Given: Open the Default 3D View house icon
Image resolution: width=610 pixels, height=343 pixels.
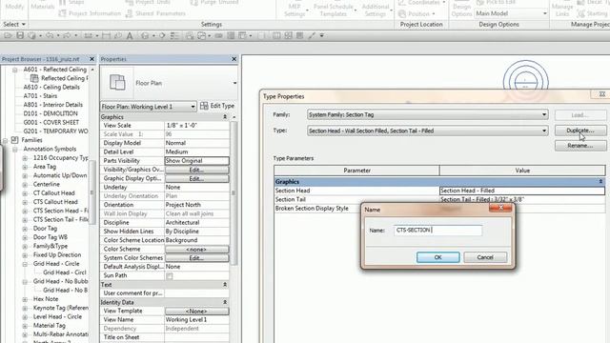Looking at the screenshot, I should 145,35.
